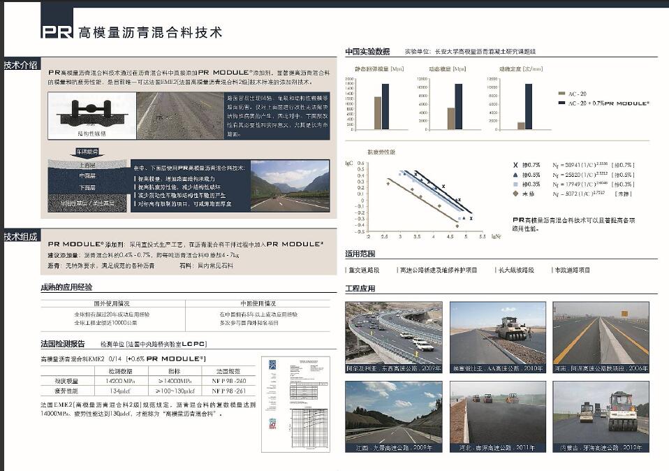Open the 河北 廊涿高速公路 2011年 photo
Viewport: 669px width, 471px height.
coord(498,416)
